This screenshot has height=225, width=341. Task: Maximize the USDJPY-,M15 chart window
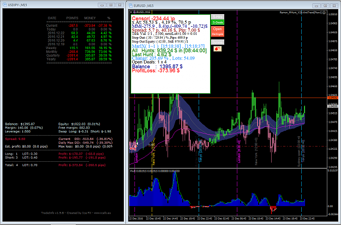click(x=111, y=5)
